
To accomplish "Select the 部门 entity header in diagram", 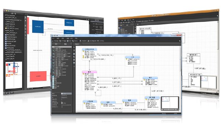I will click(150, 78).
